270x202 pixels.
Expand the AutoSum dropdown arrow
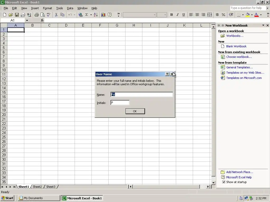click(91, 15)
